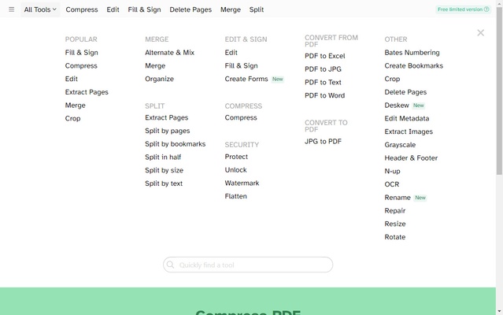Open the Organize tool
503x315 pixels.
(159, 79)
